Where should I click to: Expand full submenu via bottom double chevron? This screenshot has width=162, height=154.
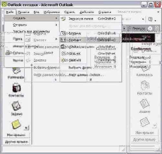(x=56, y=80)
